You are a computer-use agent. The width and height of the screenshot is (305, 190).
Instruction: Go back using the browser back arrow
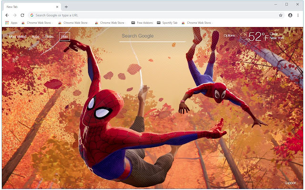coord(7,15)
